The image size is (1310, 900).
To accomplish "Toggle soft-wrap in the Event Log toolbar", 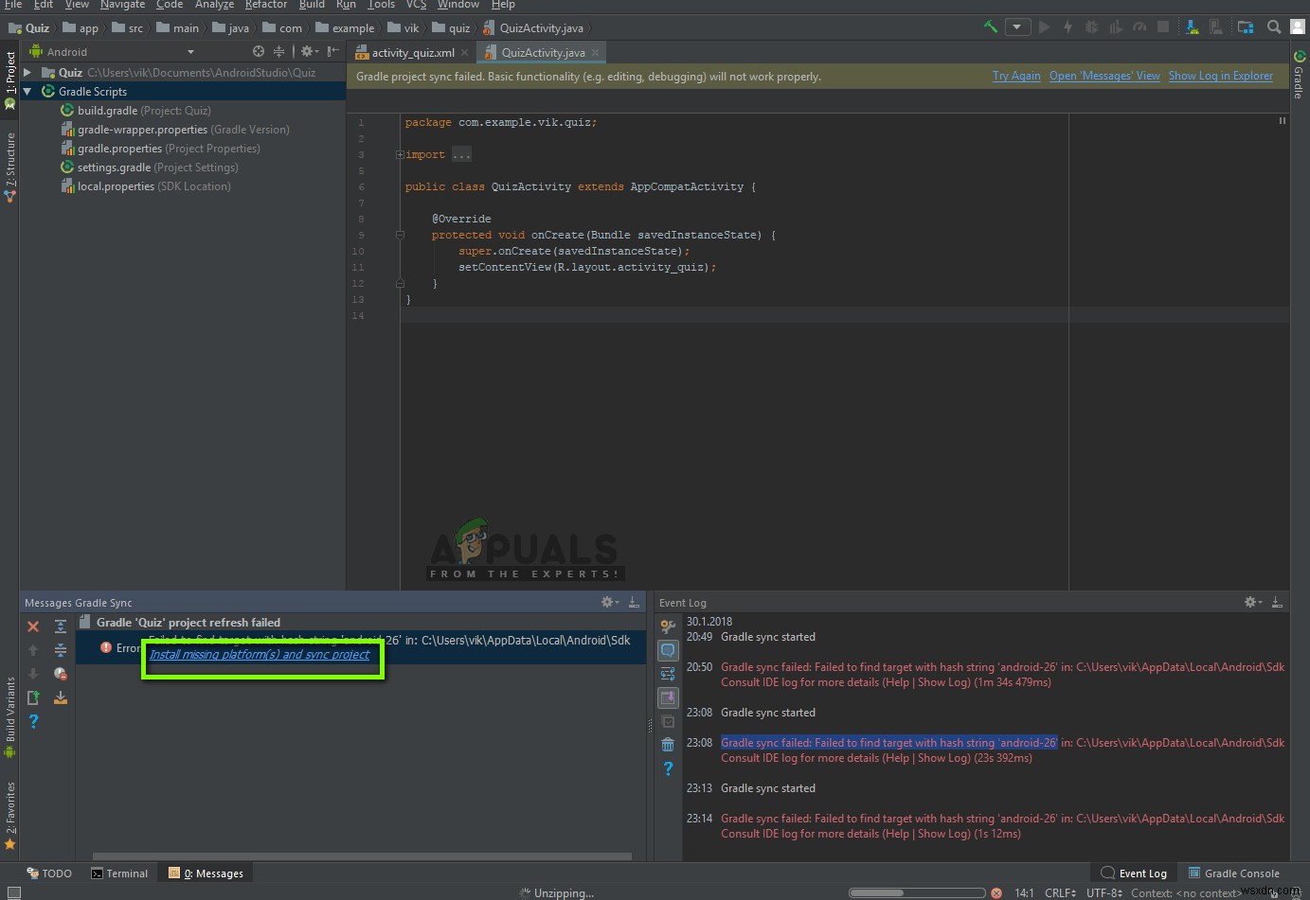I will 668,673.
